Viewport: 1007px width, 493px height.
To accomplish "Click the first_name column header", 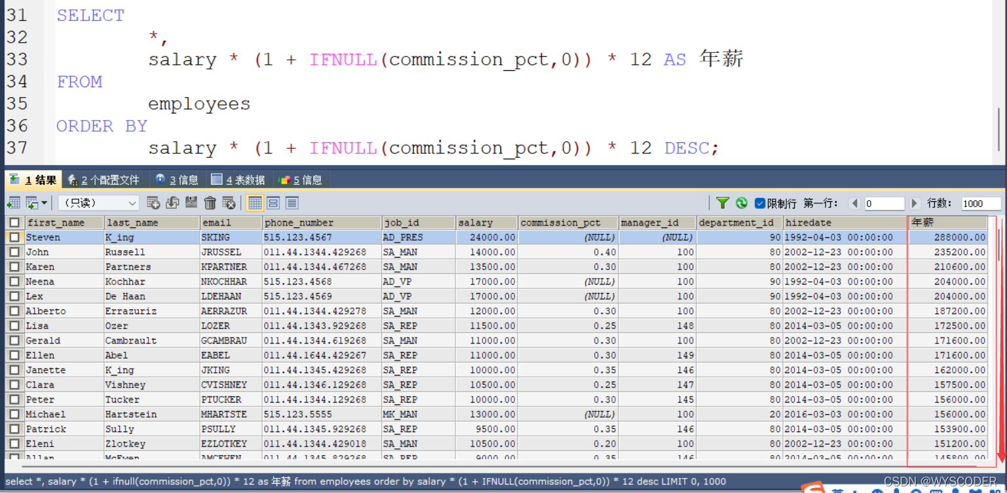I will click(64, 223).
